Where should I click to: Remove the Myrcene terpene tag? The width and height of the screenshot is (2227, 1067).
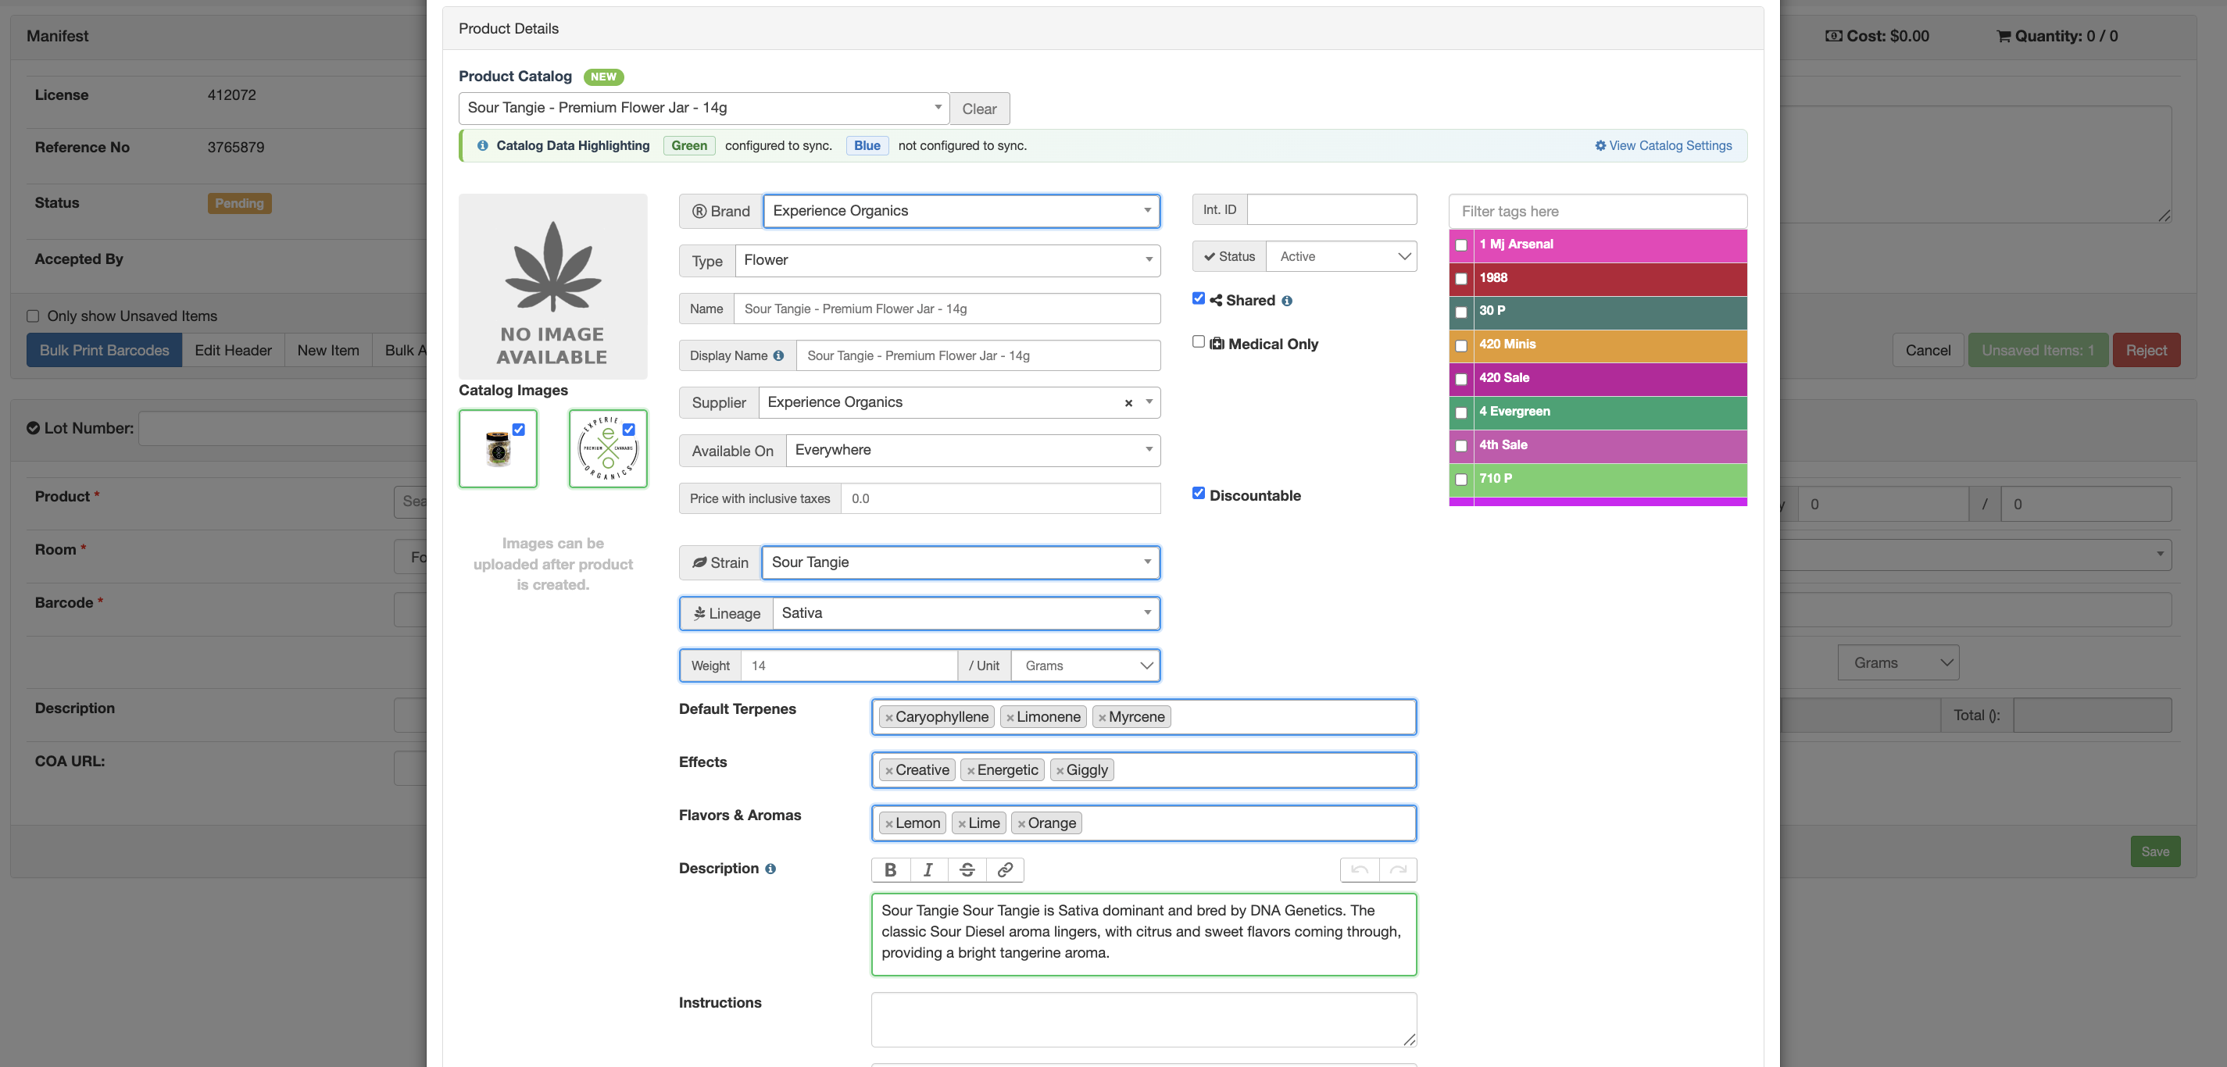(1103, 717)
